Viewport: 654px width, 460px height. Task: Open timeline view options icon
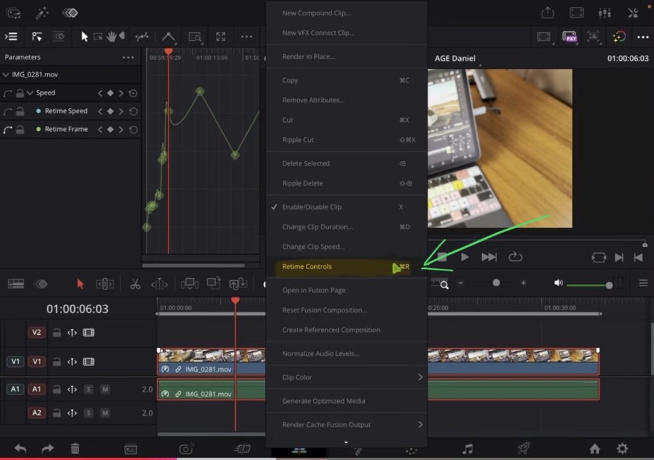[x=16, y=284]
